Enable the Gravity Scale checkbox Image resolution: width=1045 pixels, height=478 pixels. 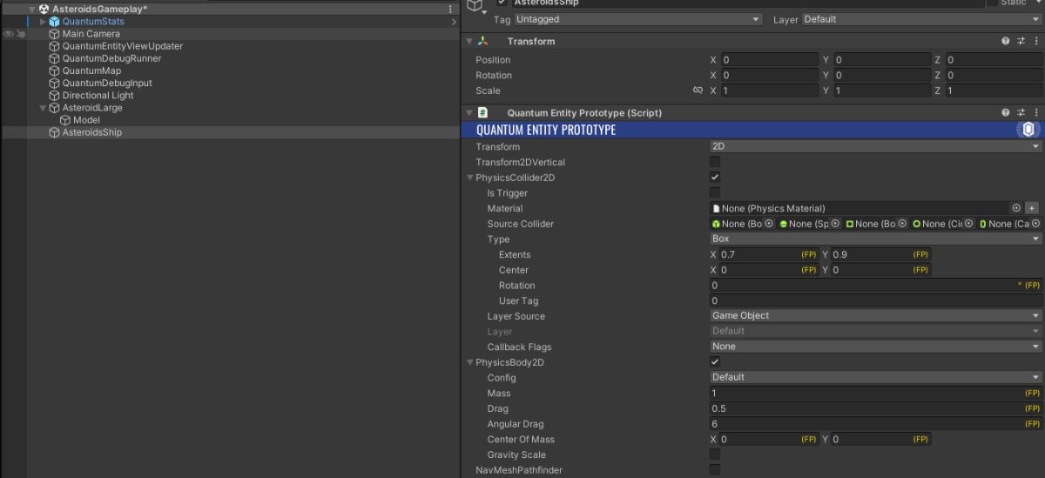(715, 454)
